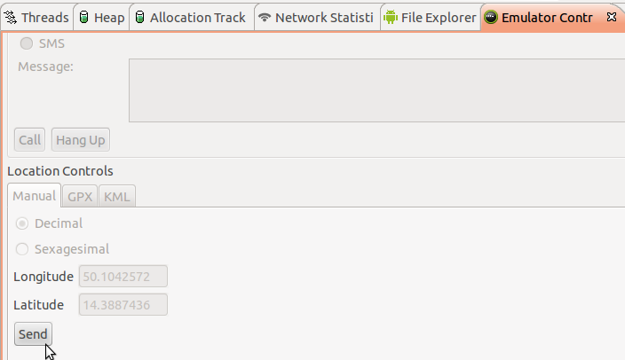Select the Decimal radio option
Image resolution: width=625 pixels, height=360 pixels.
click(22, 223)
